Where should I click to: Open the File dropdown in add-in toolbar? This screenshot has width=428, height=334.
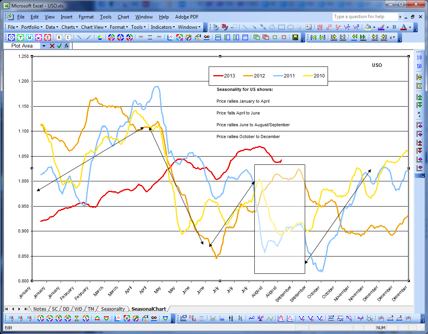pyautogui.click(x=13, y=27)
